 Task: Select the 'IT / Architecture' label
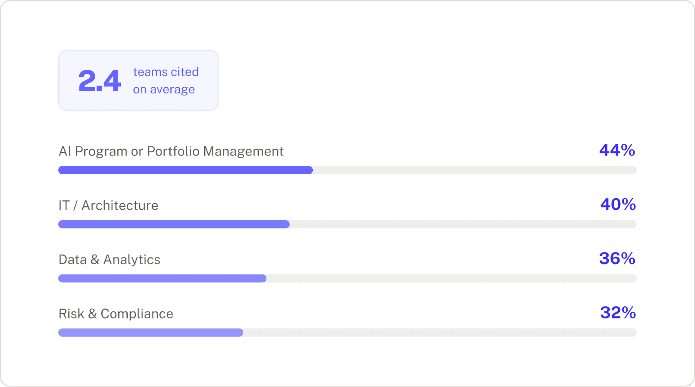pos(108,205)
